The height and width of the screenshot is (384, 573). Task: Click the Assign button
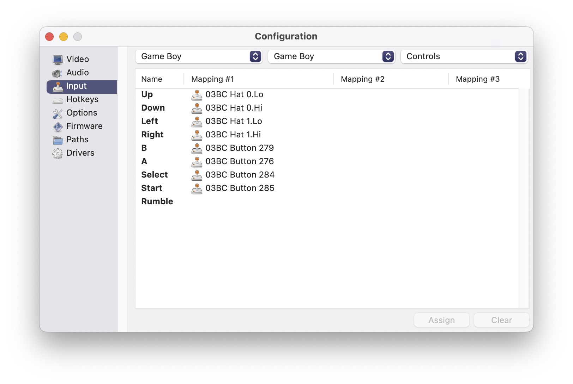coord(441,320)
